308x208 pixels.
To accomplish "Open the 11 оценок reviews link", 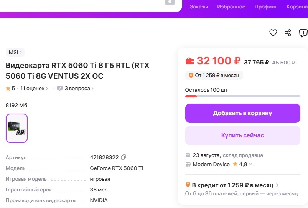I will coord(34,89).
